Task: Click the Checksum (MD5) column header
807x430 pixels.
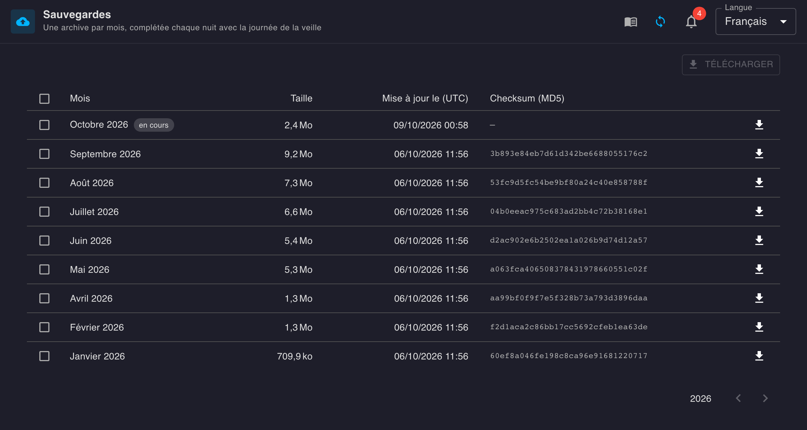Action: tap(527, 98)
